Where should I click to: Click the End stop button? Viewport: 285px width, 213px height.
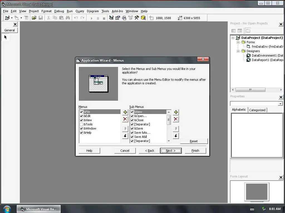pos(104,18)
